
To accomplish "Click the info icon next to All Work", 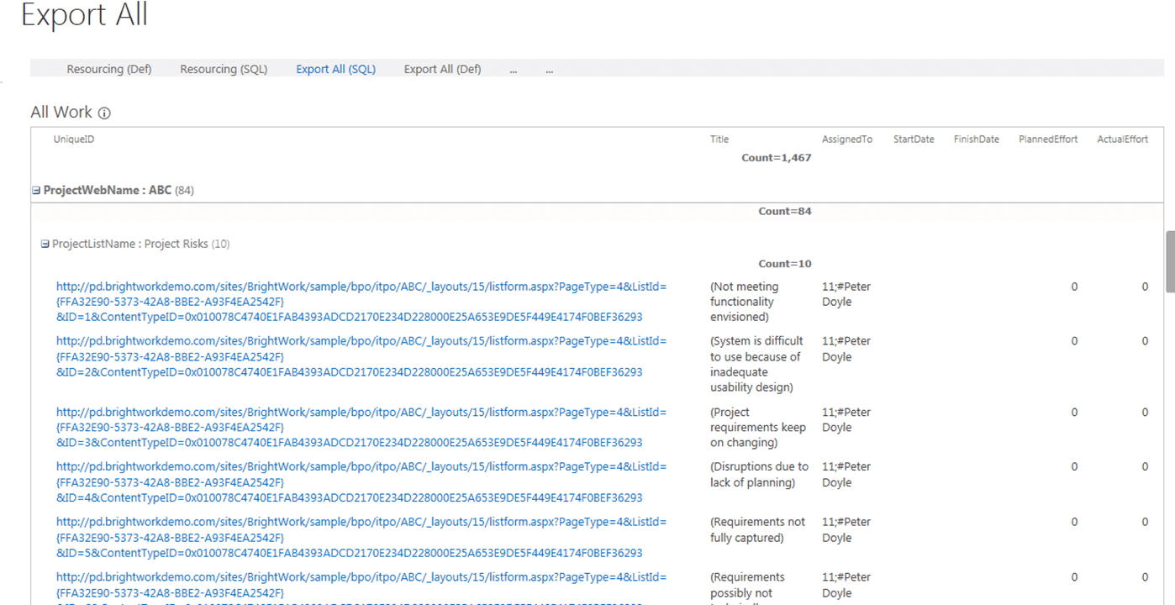I will click(x=104, y=113).
